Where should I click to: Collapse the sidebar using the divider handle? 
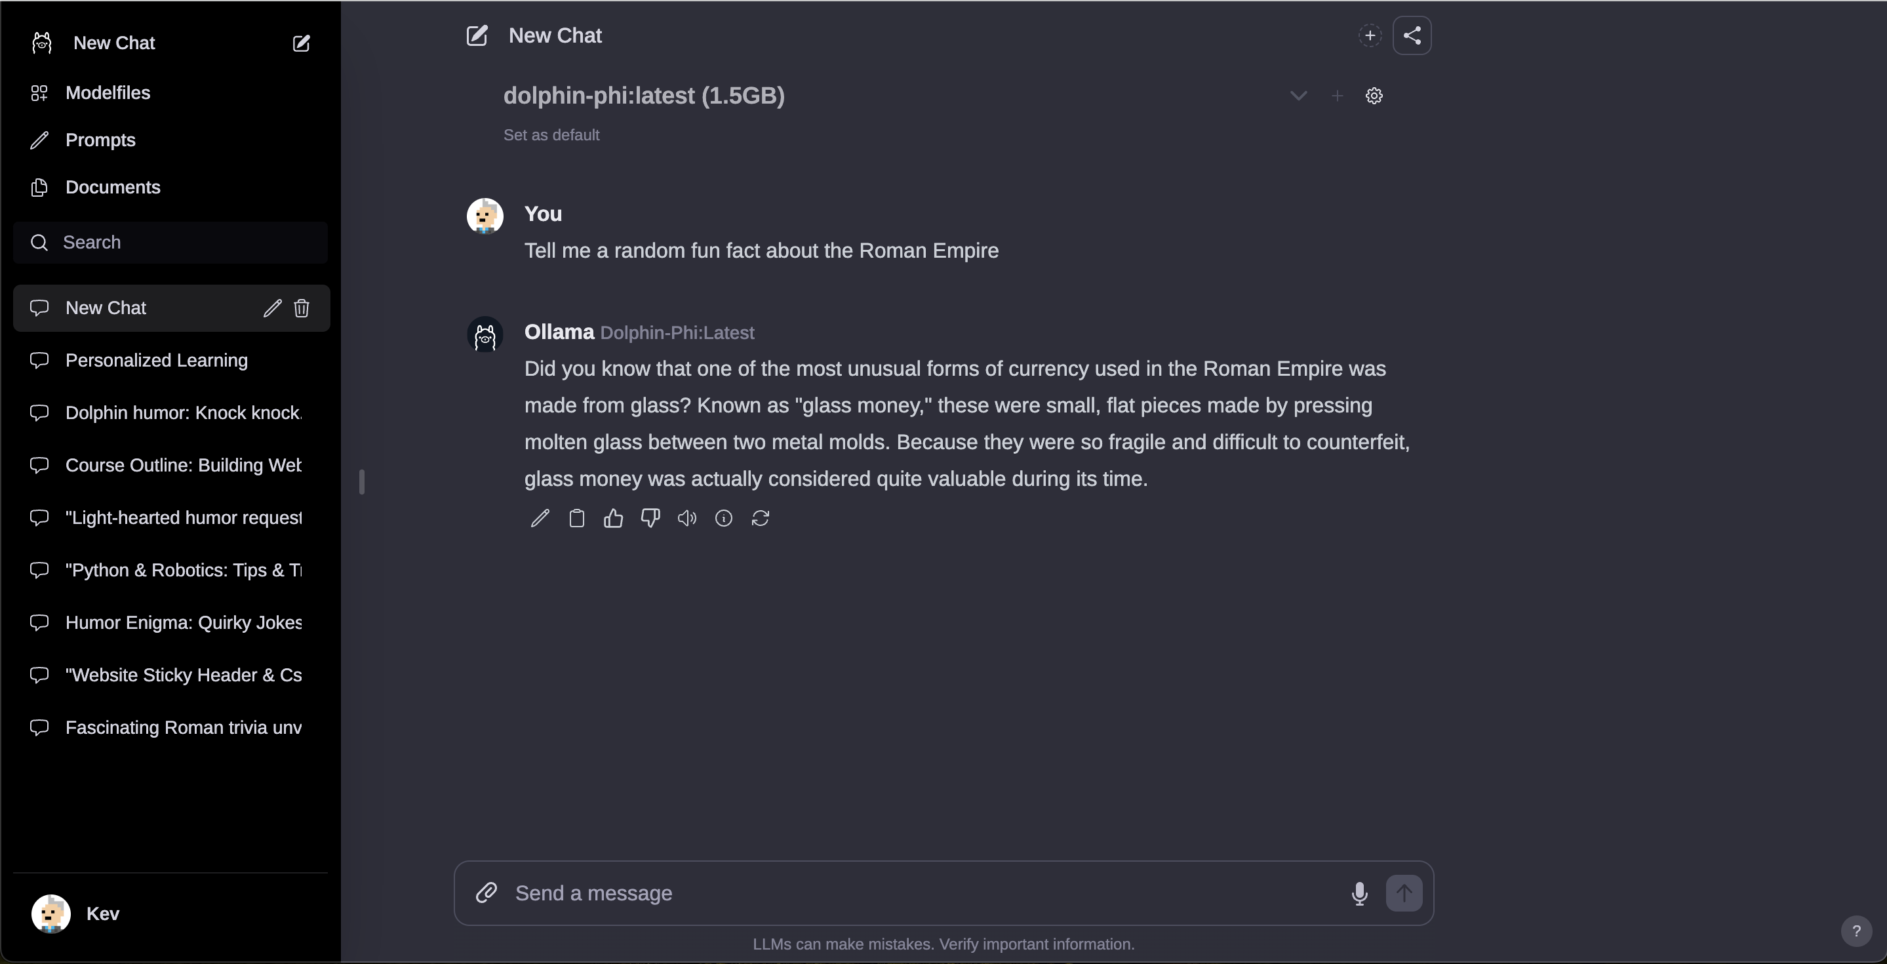[362, 482]
